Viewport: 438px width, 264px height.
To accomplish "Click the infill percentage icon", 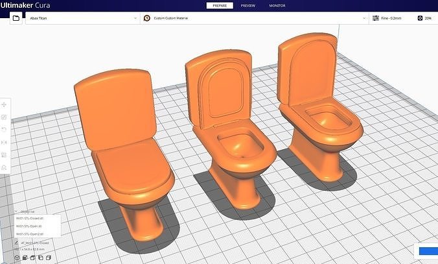I will click(420, 18).
